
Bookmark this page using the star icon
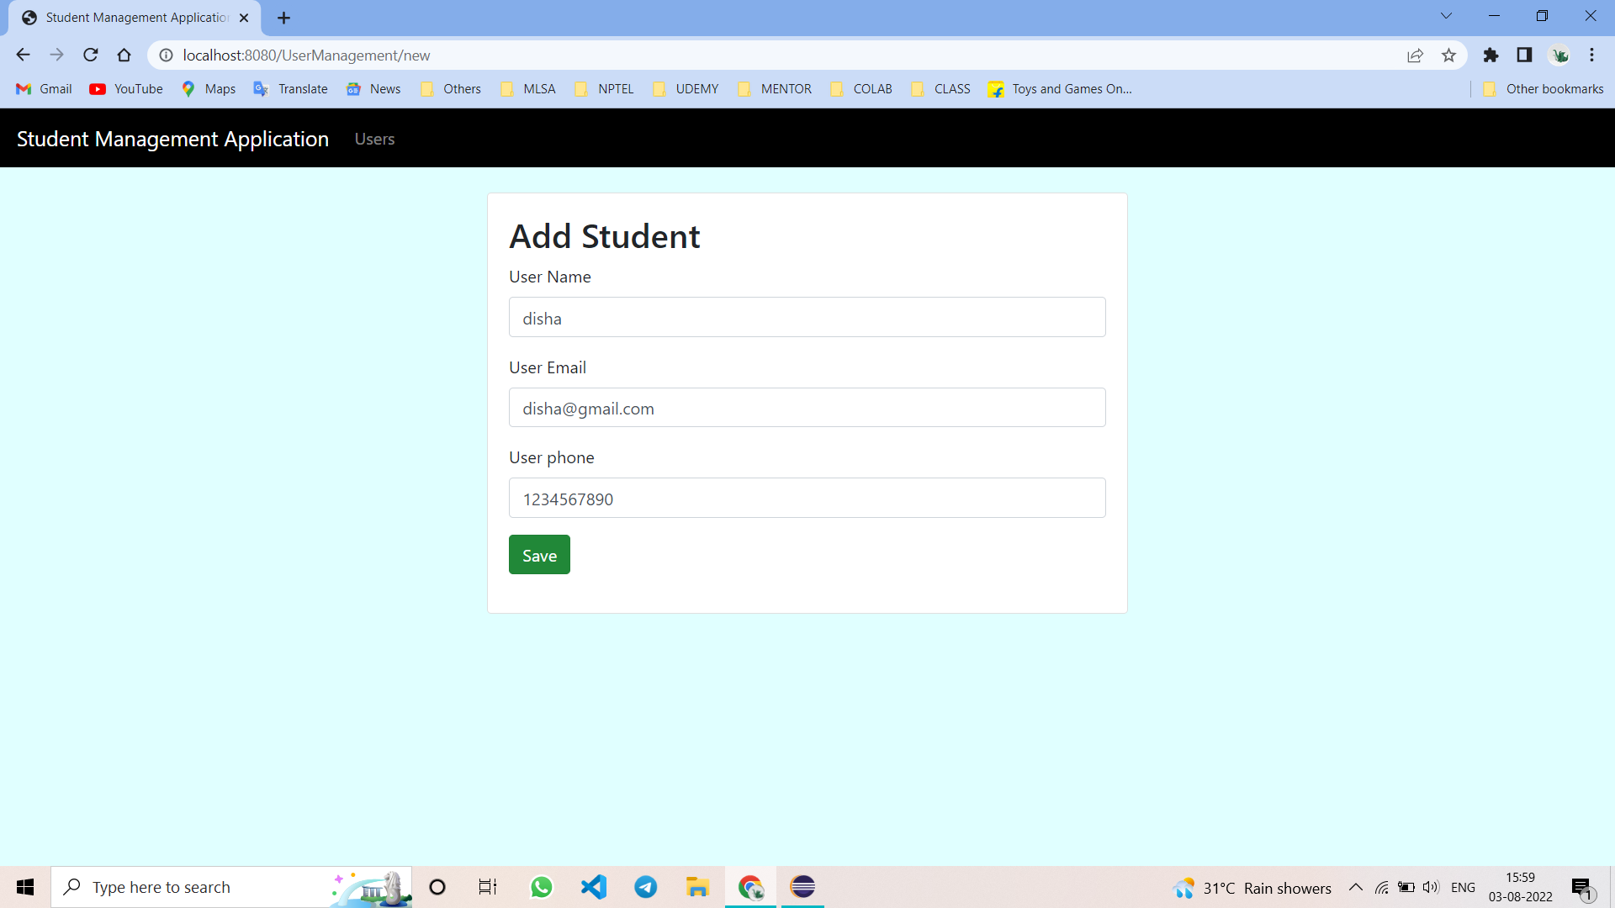[1448, 55]
